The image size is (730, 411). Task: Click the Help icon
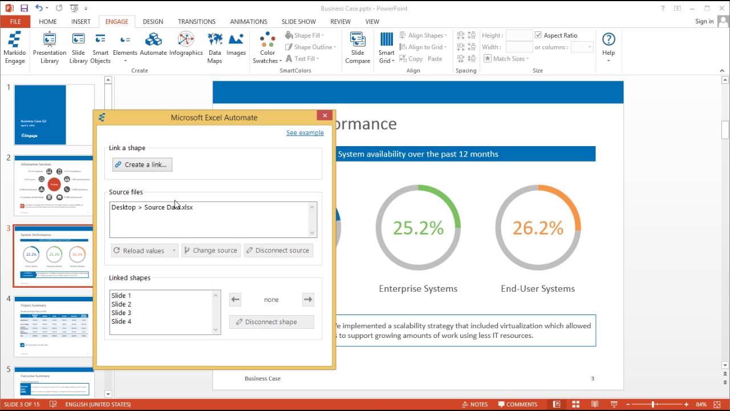[x=609, y=45]
